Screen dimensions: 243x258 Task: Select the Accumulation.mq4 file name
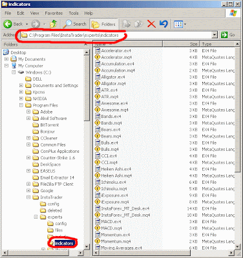(x=118, y=70)
